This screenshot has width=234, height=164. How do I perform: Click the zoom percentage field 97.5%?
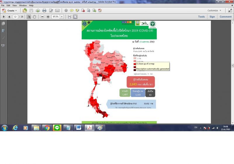click(x=56, y=17)
